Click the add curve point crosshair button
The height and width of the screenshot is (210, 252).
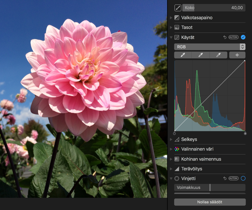(237, 55)
